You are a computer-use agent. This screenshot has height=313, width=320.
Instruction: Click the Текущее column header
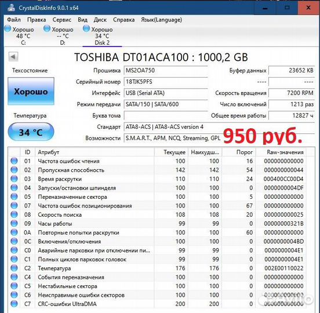(x=171, y=152)
